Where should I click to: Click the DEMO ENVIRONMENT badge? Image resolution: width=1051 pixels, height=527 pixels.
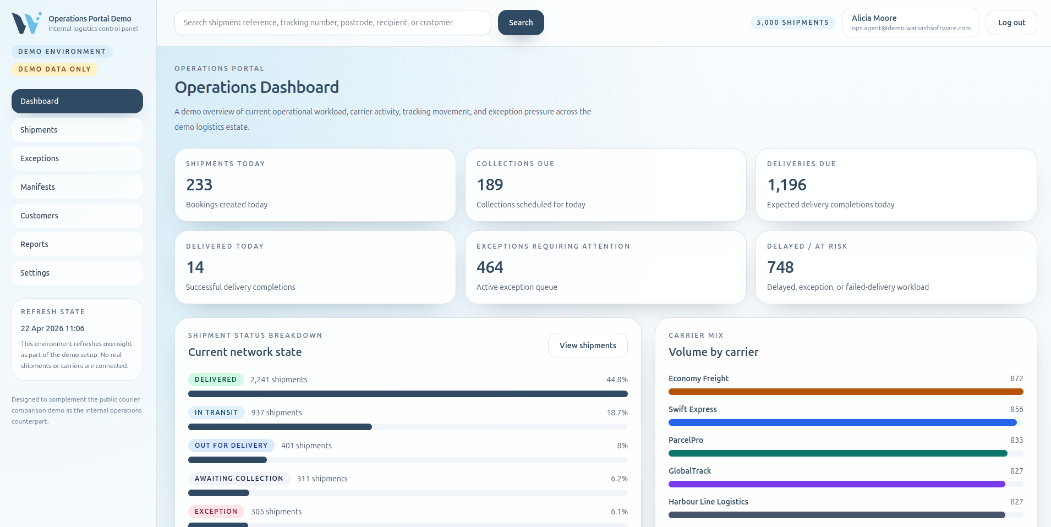coord(62,52)
